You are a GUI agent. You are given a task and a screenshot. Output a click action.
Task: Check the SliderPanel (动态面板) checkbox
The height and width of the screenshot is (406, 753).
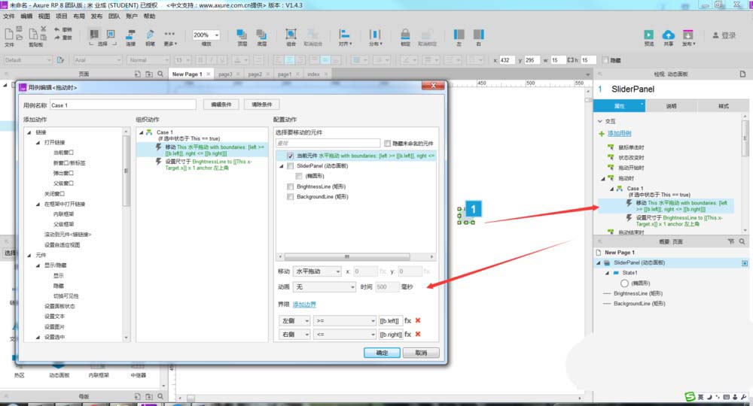pyautogui.click(x=290, y=166)
